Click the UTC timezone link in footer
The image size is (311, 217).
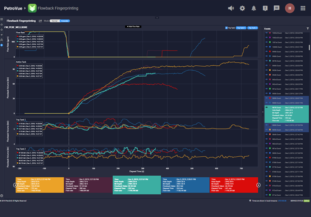coord(282,201)
